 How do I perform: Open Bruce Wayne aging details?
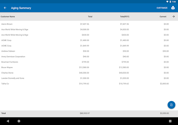[89, 67]
